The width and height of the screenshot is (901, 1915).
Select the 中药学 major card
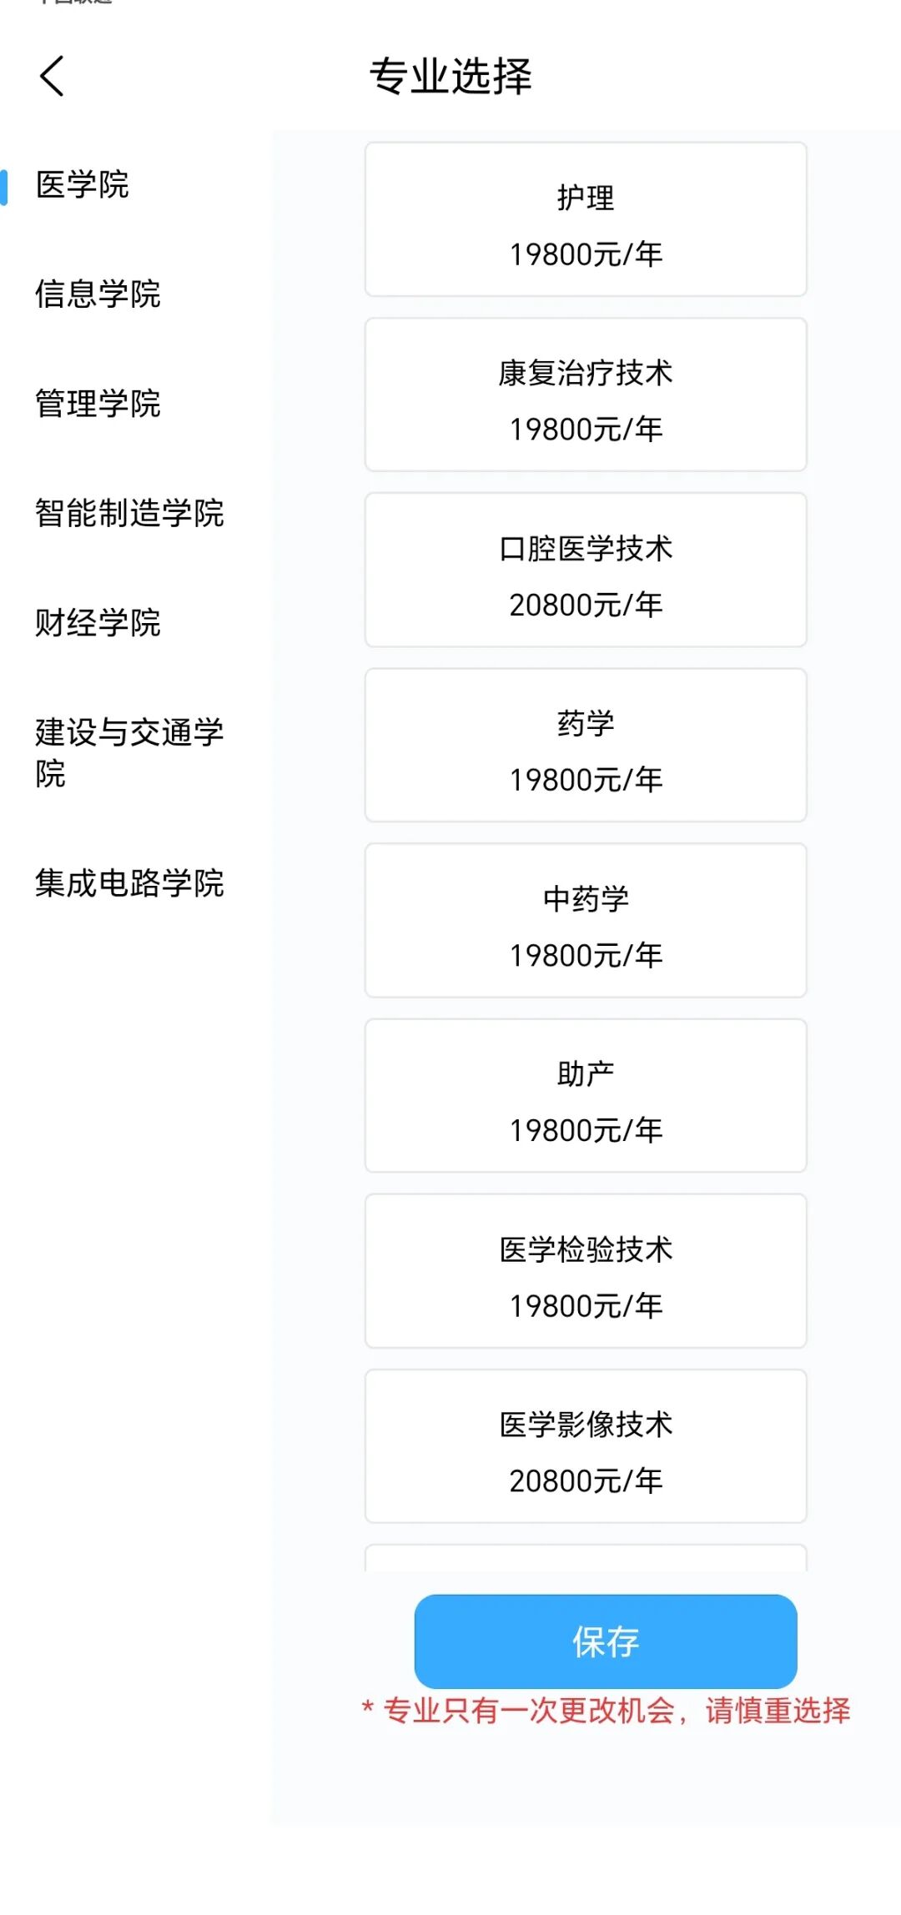click(586, 920)
